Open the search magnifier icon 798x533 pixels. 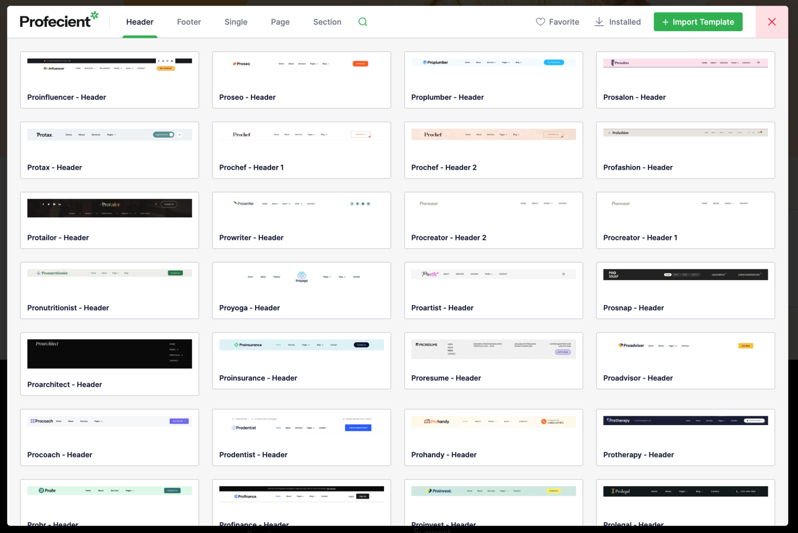pos(363,22)
